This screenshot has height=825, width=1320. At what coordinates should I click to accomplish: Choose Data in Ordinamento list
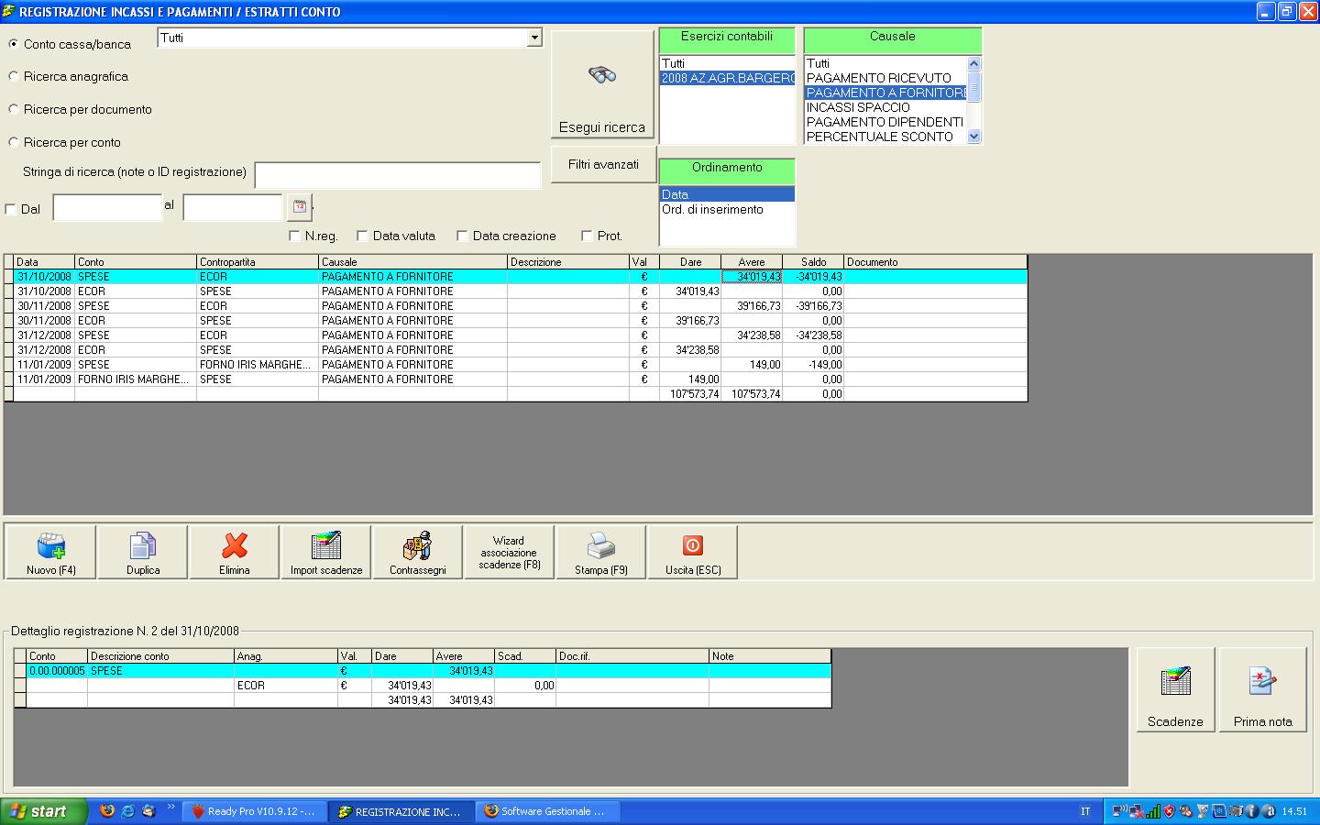pos(727,194)
